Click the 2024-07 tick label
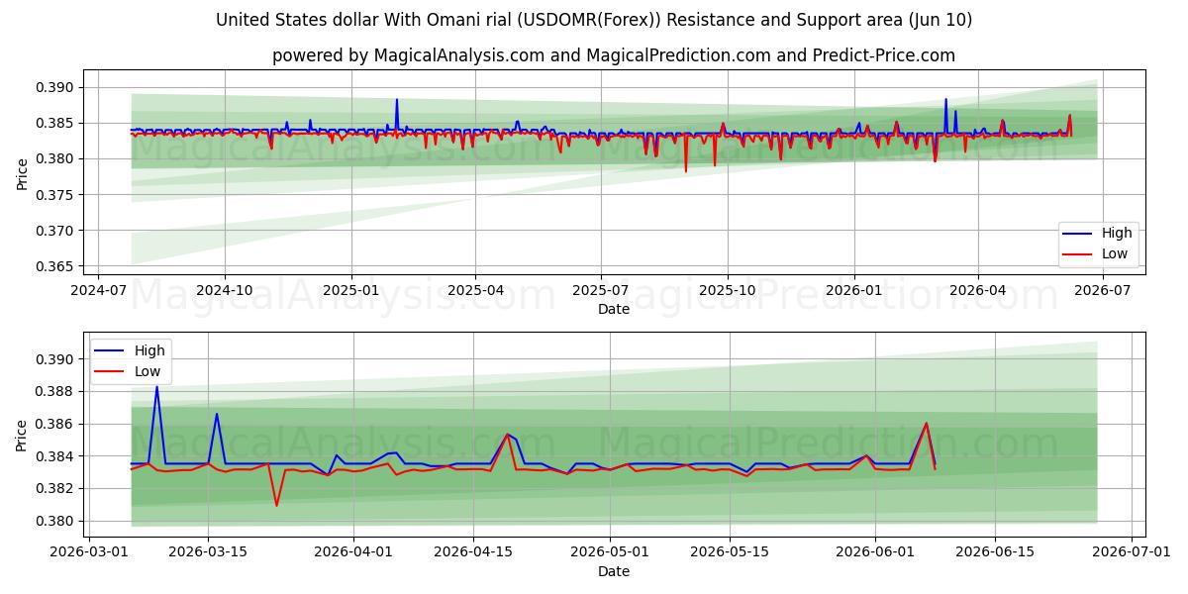The height and width of the screenshot is (594, 1188). click(97, 290)
